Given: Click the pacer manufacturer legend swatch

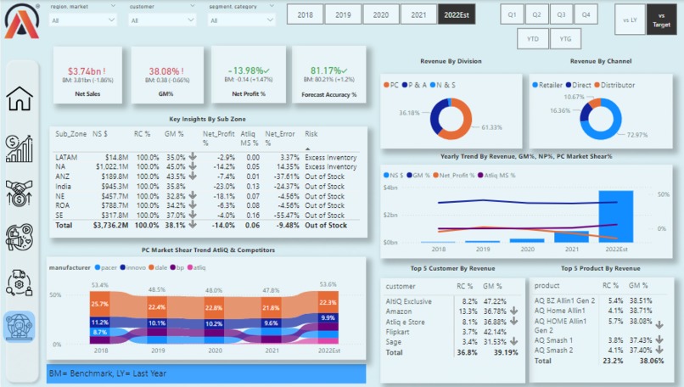Looking at the screenshot, I should 98,267.
